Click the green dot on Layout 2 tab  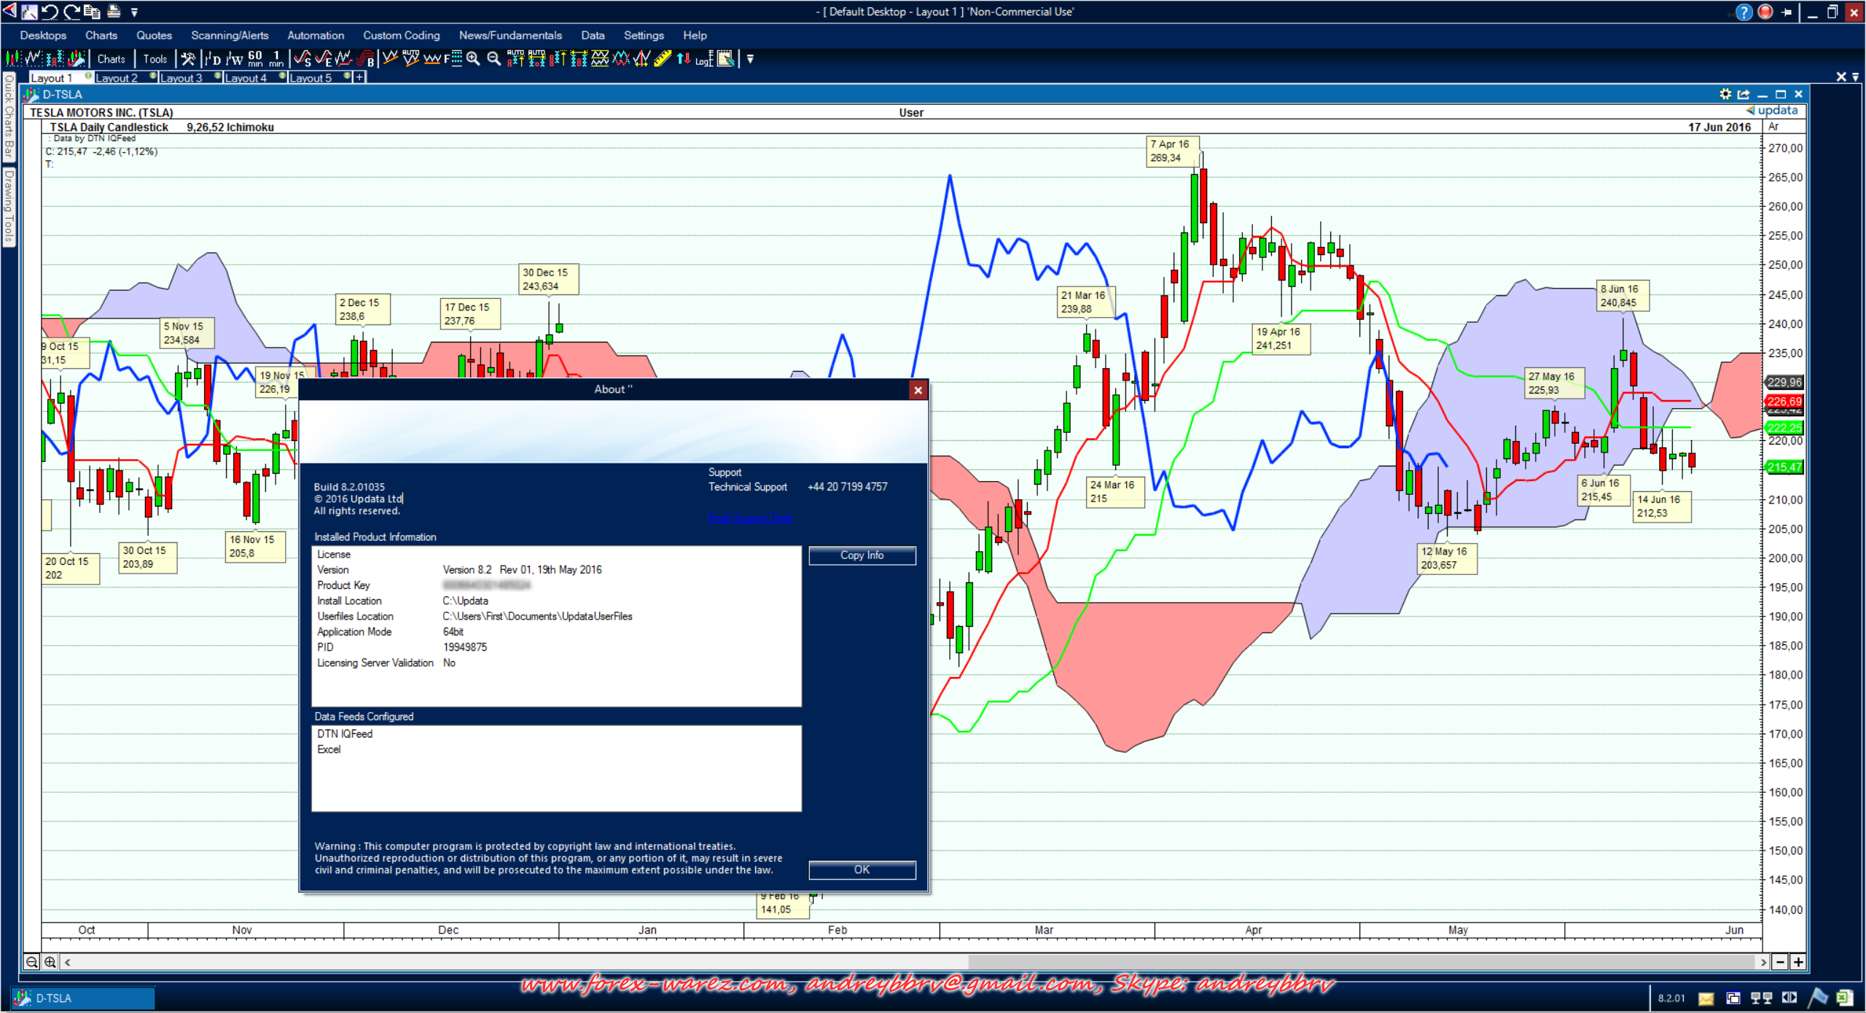tap(153, 76)
